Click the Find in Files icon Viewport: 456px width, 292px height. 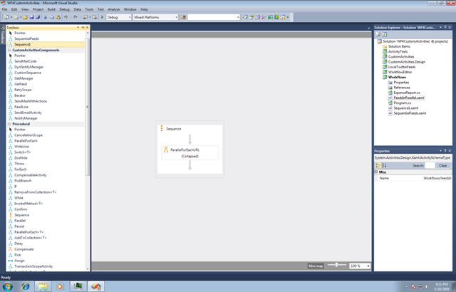coord(183,17)
